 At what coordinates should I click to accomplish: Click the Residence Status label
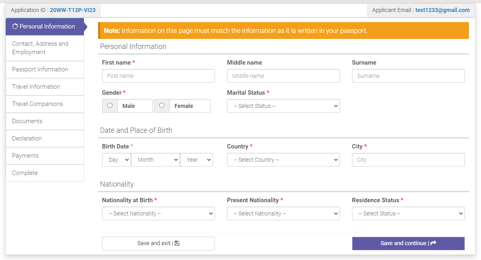pyautogui.click(x=375, y=200)
